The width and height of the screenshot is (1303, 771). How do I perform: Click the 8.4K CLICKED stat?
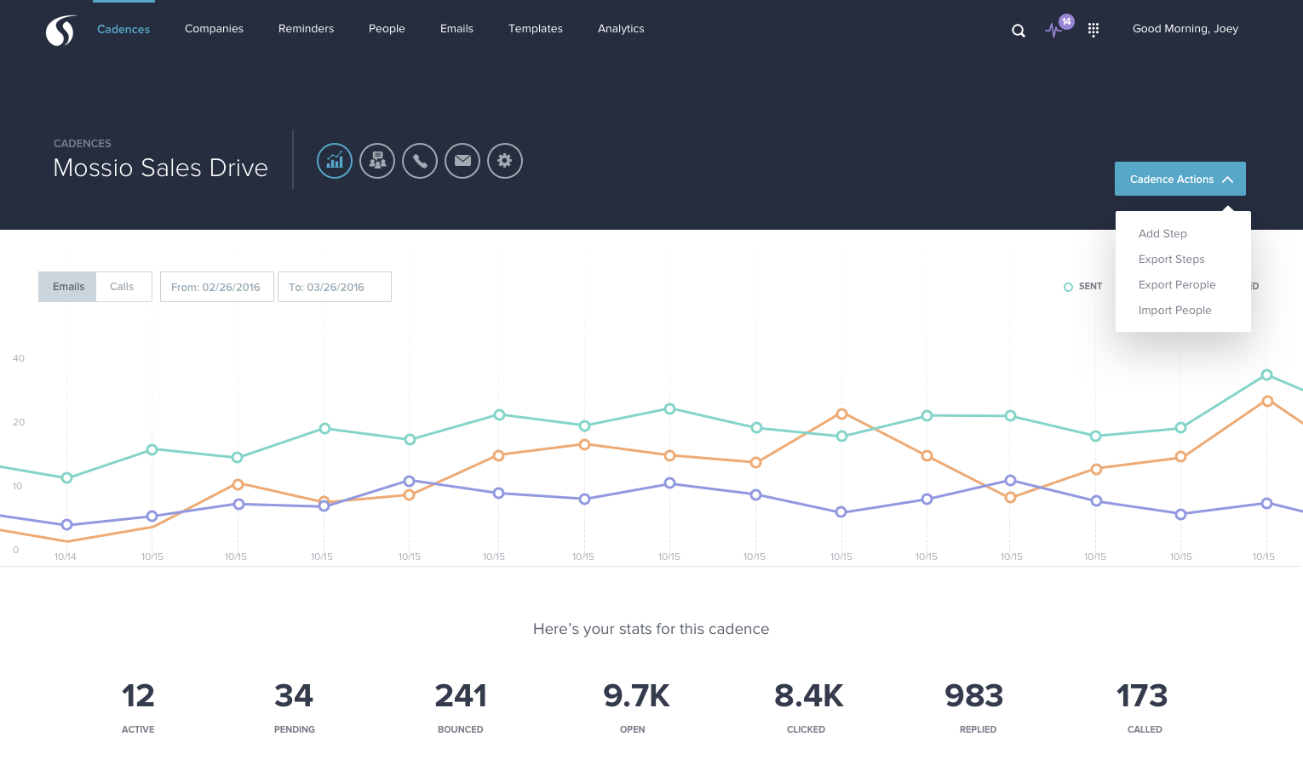point(808,707)
